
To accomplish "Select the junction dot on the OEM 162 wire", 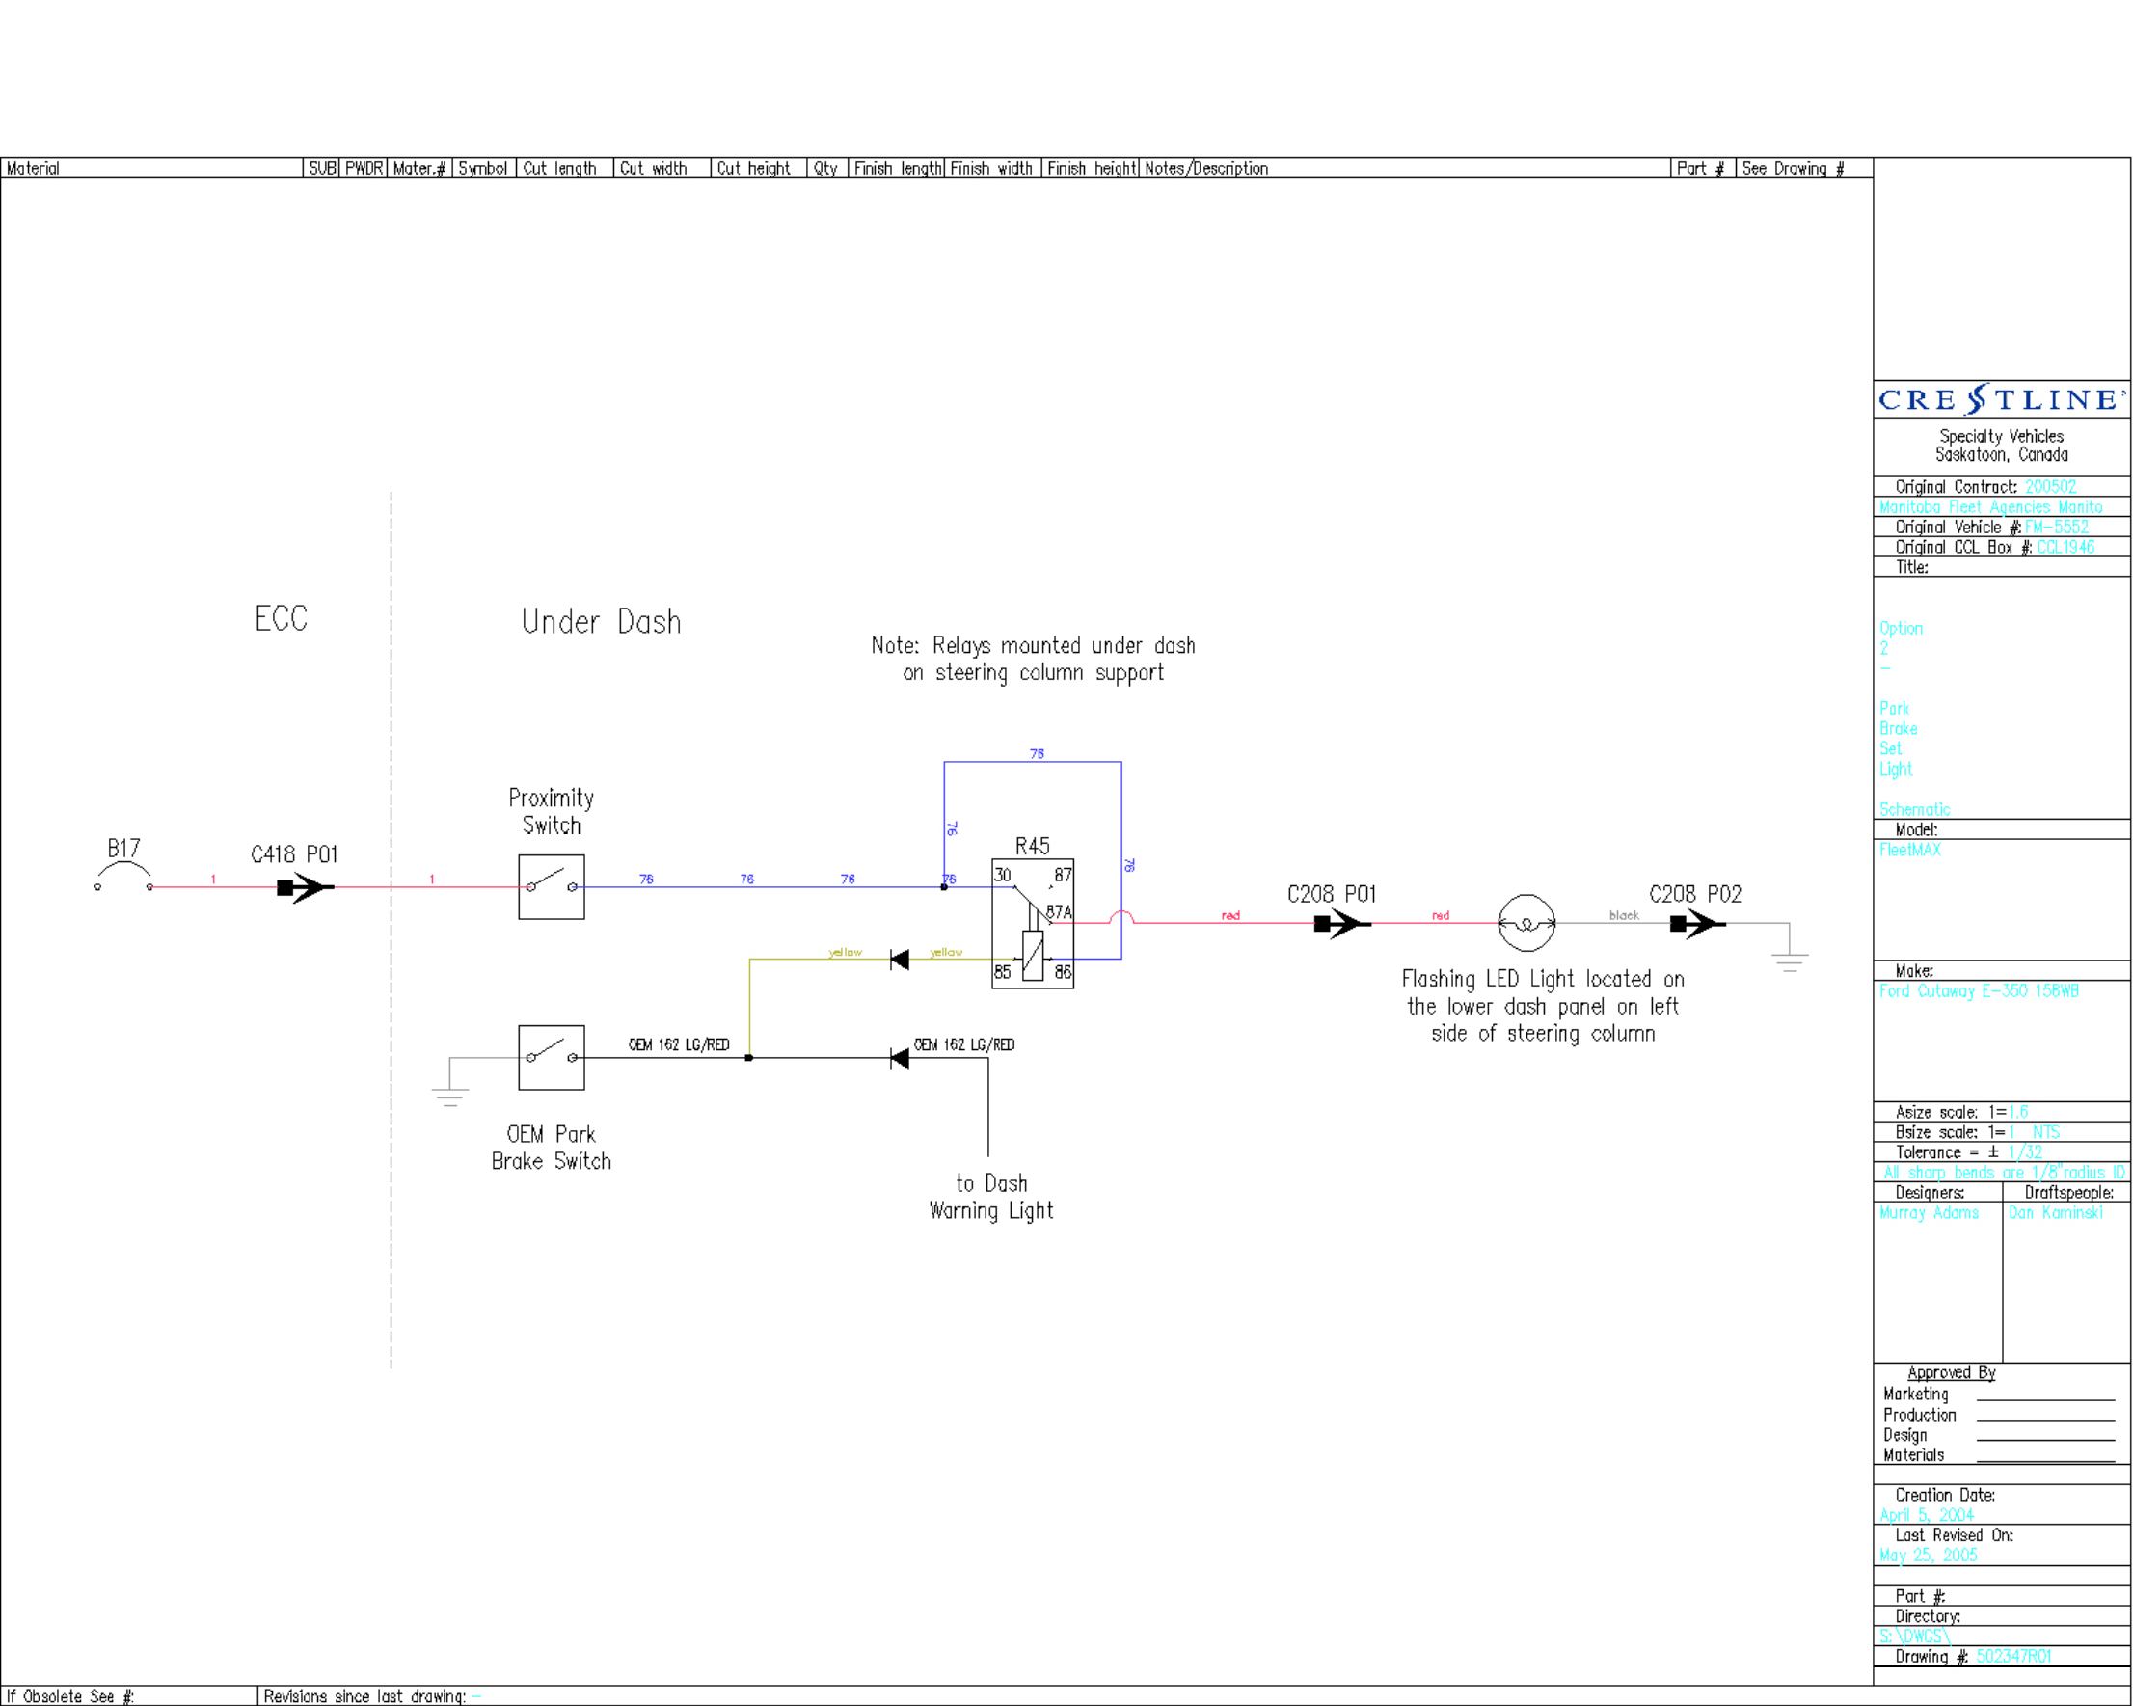I will pyautogui.click(x=749, y=1058).
